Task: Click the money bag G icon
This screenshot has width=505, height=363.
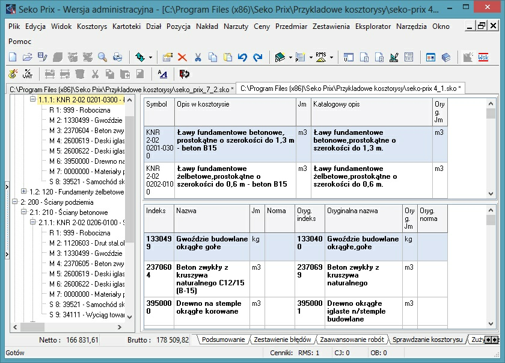Action: [13, 74]
